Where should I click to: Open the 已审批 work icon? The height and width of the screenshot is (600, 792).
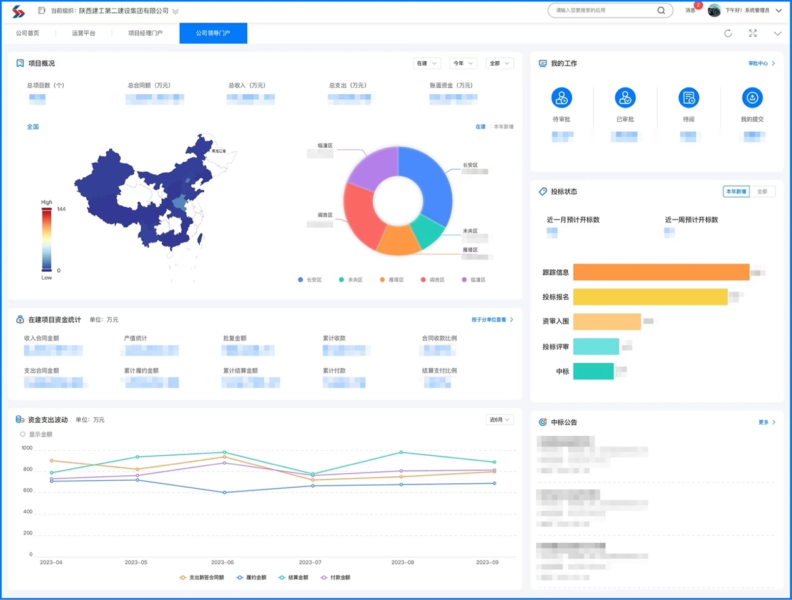(625, 98)
